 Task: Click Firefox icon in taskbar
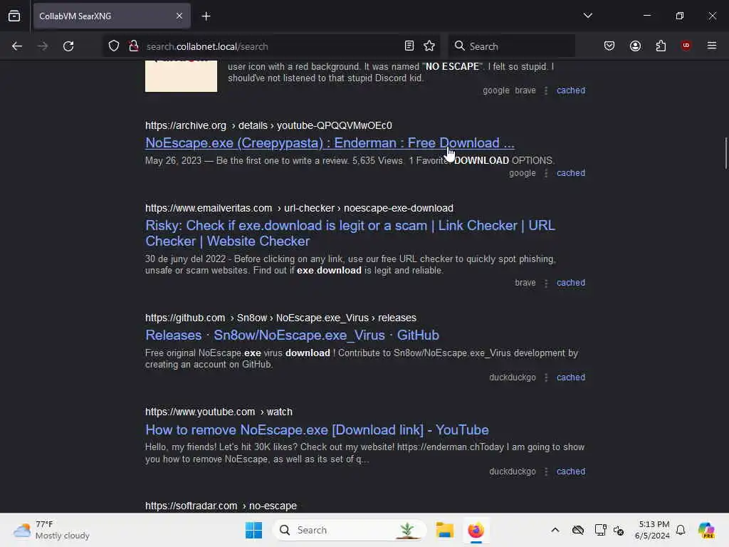[476, 530]
